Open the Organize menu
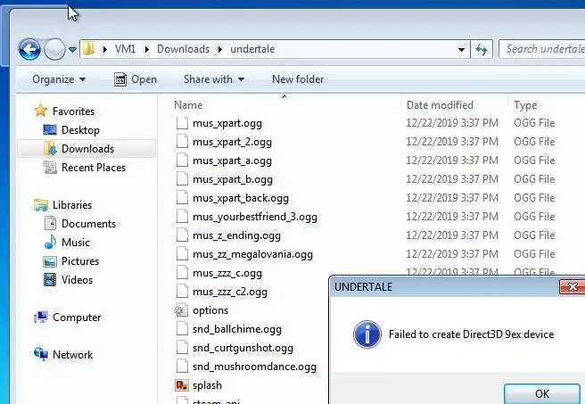Image resolution: width=585 pixels, height=404 pixels. 59,79
